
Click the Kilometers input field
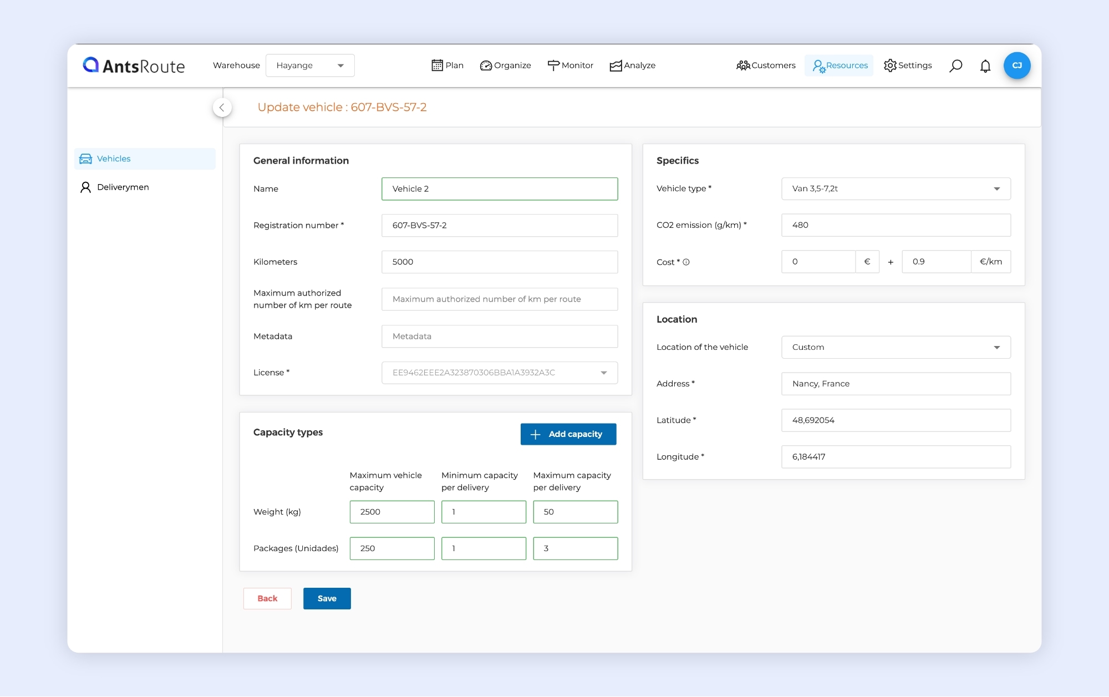pos(499,262)
